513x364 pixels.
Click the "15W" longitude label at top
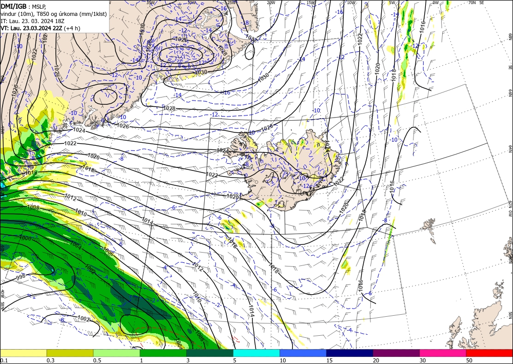(x=311, y=3)
